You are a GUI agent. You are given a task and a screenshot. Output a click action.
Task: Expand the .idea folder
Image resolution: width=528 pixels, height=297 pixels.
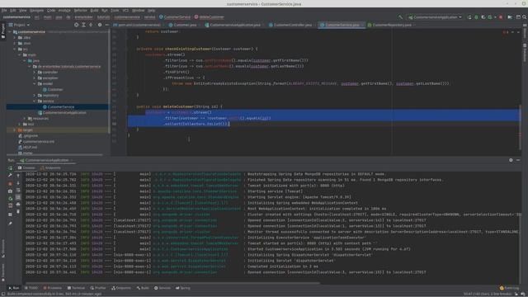point(15,37)
